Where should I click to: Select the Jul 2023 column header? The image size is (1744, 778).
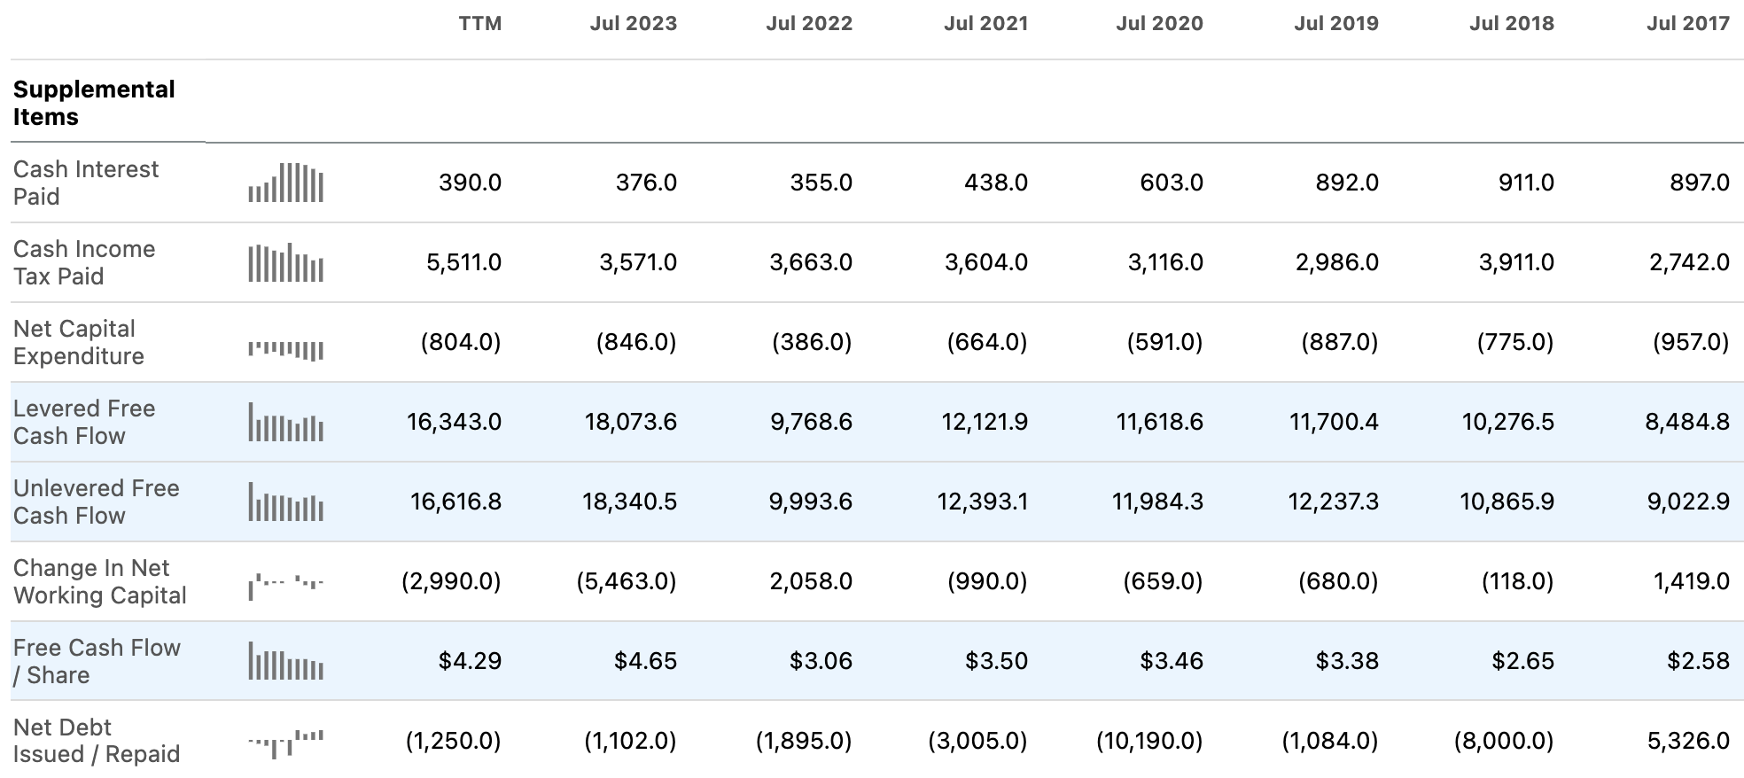click(633, 24)
